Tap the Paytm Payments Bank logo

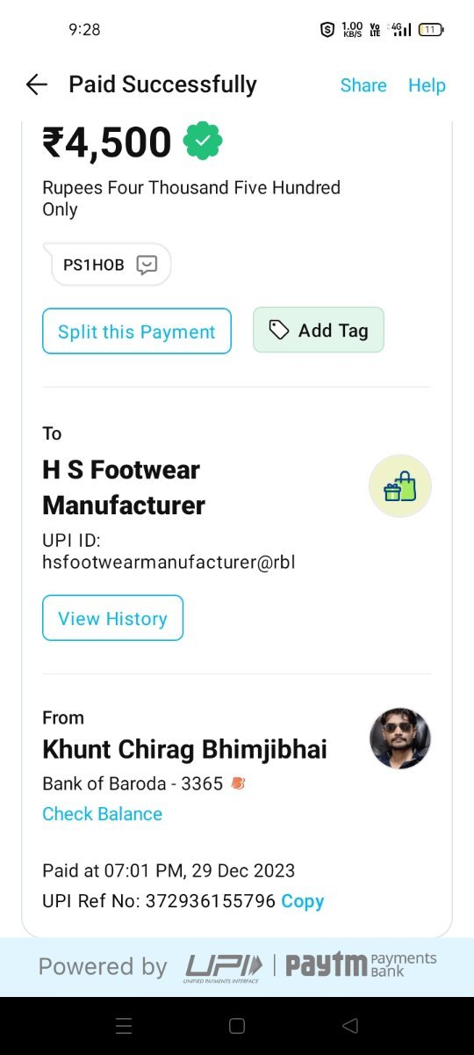click(x=361, y=964)
